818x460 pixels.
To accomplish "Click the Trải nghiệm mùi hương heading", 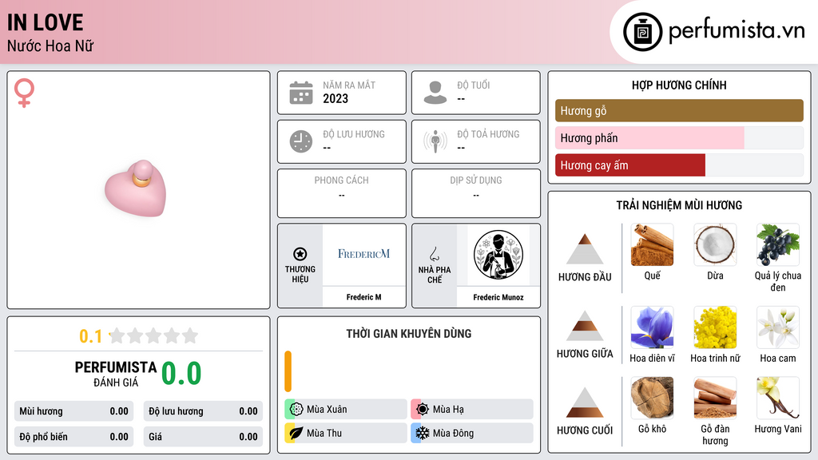I will [679, 205].
